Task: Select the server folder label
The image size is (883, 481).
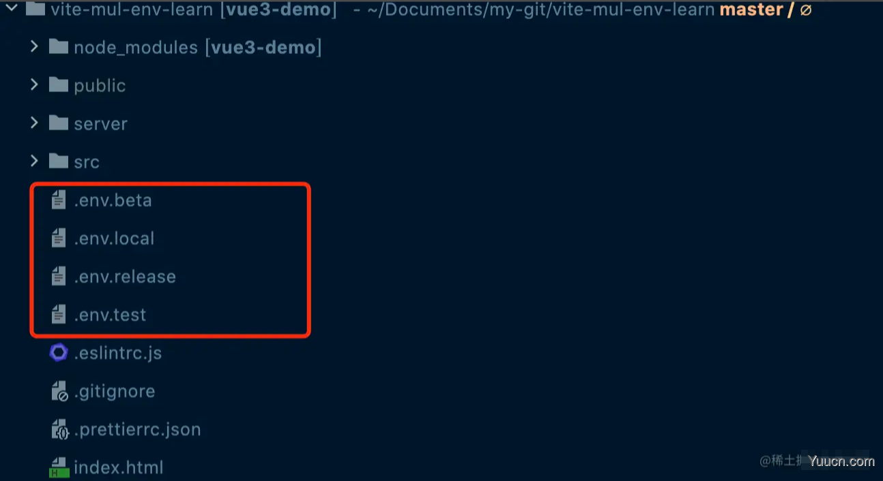Action: coord(100,124)
